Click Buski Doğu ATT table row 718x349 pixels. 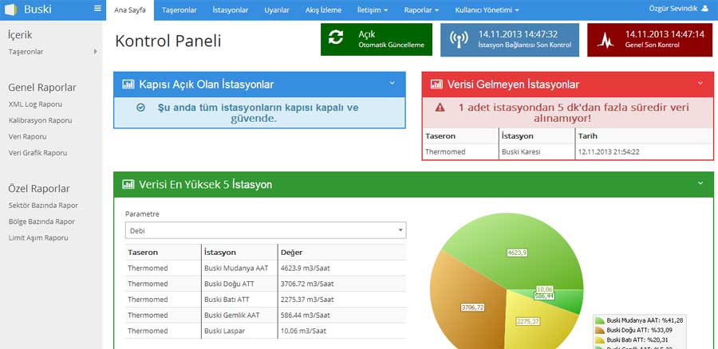[x=266, y=284]
